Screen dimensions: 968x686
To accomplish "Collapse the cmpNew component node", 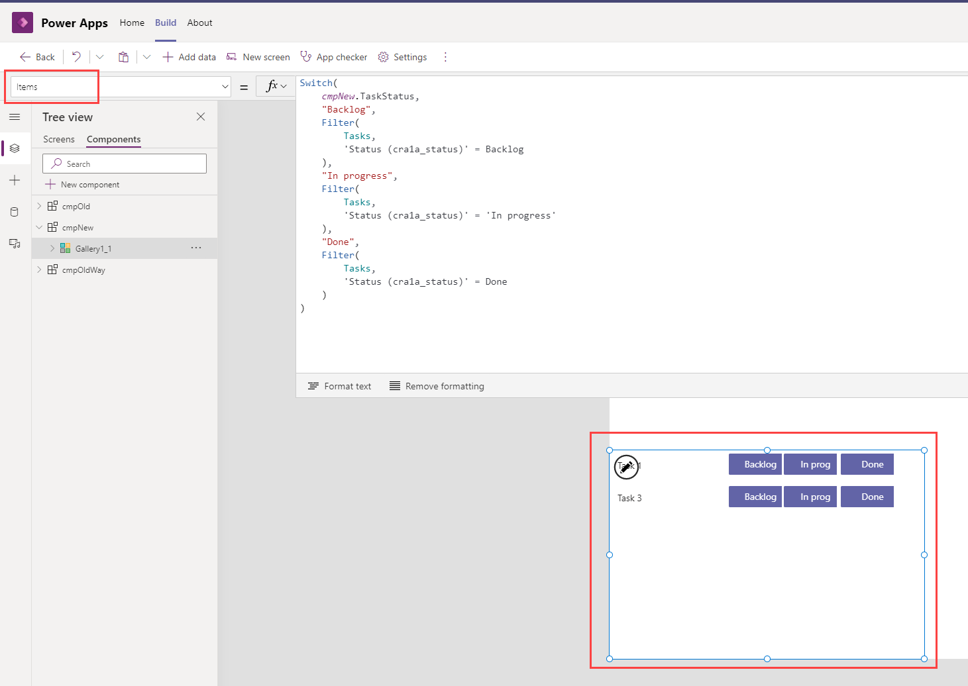I will (x=39, y=227).
